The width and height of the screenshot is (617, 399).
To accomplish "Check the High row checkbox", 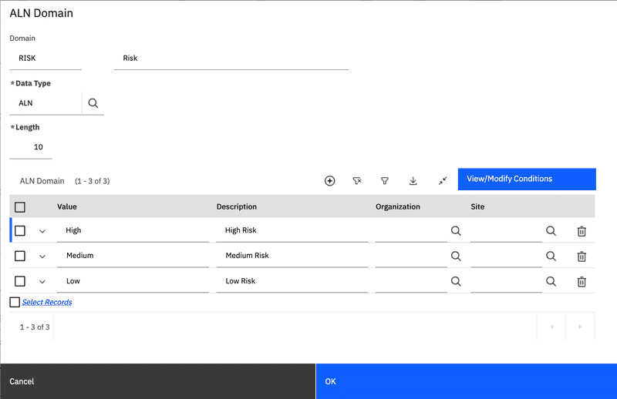I will 20,230.
